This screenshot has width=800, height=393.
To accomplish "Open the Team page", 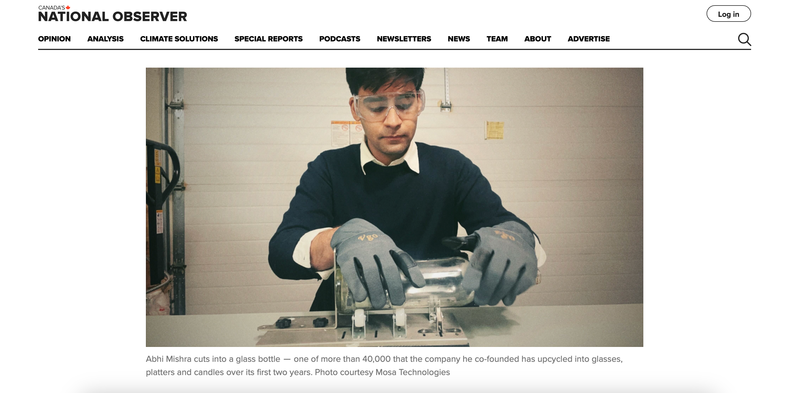I will coord(497,39).
